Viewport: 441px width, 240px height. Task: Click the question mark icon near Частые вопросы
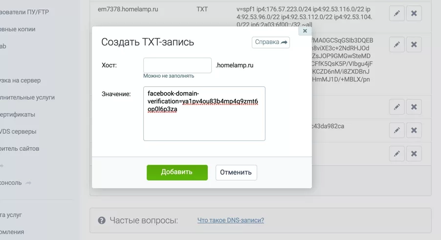coord(102,220)
